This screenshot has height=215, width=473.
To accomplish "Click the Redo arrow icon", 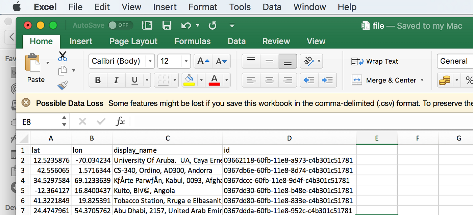I will click(x=213, y=25).
